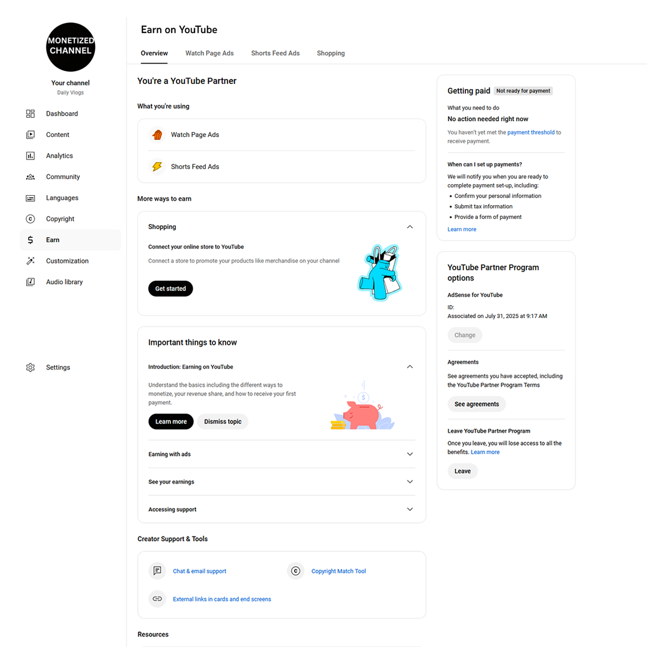The width and height of the screenshot is (647, 647).
Task: Open Settings gear icon
Action: coord(30,367)
